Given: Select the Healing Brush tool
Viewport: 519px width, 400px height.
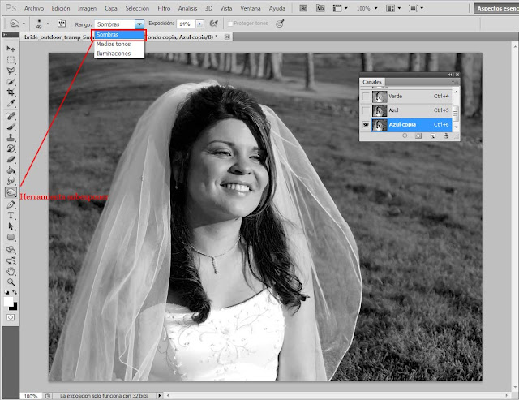Looking at the screenshot, I should click(x=11, y=116).
